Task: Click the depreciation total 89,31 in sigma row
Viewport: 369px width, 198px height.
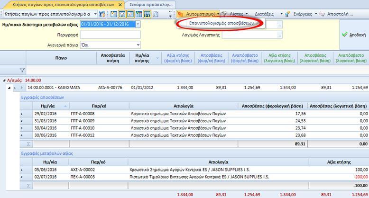Action: click(x=300, y=144)
